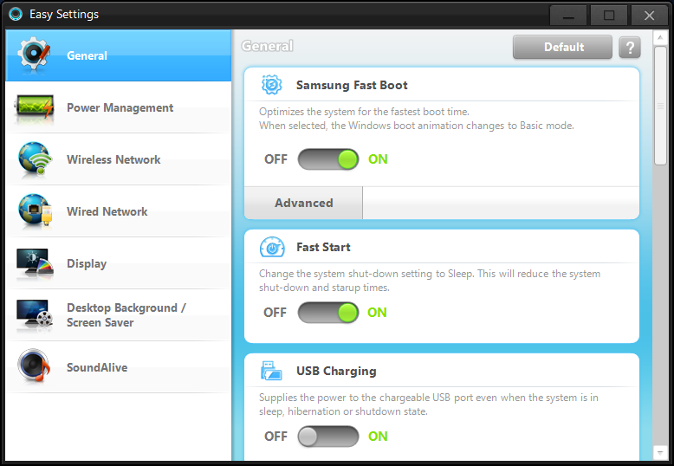Click the Power Management battery icon

click(x=35, y=107)
